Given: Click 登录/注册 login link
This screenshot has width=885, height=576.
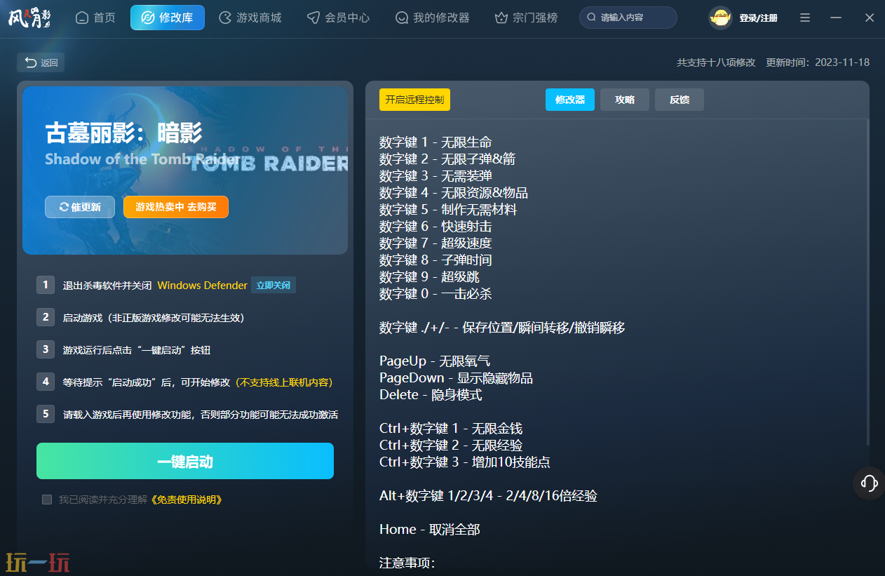Looking at the screenshot, I should click(758, 18).
